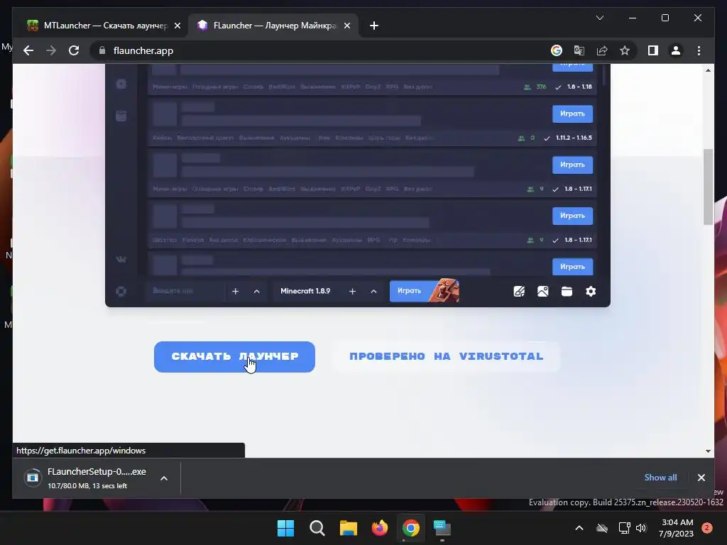Click the folder icon in launcher preview
This screenshot has height=545, width=727.
point(567,291)
